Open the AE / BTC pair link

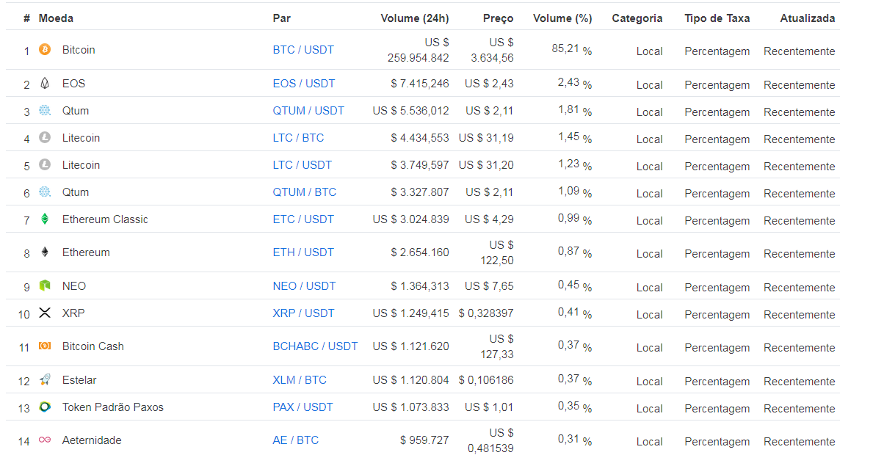(x=296, y=440)
